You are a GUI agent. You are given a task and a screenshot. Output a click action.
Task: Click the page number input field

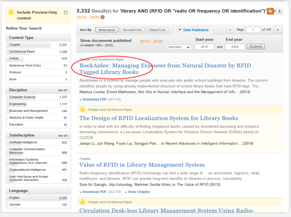click(x=253, y=30)
